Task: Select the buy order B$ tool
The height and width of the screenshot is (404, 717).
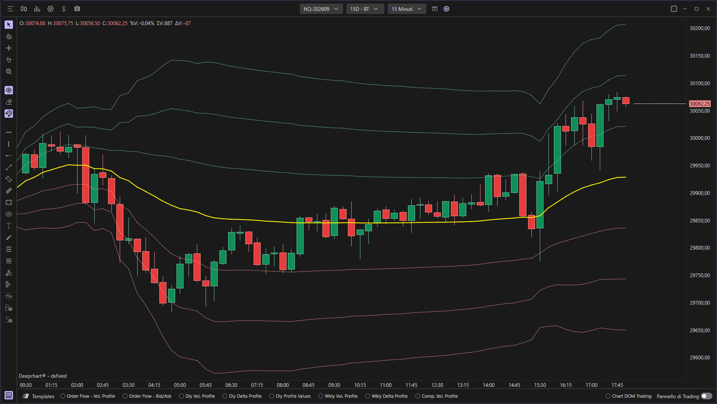Action: coord(9,308)
